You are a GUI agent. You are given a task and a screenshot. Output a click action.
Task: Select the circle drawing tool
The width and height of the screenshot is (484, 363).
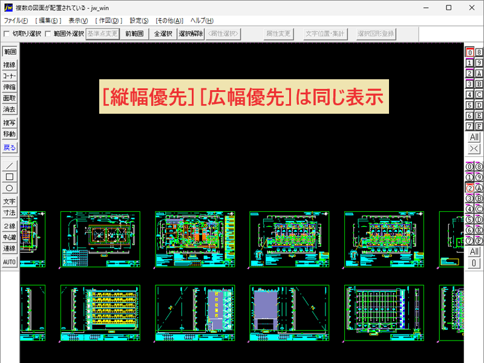pos(10,188)
